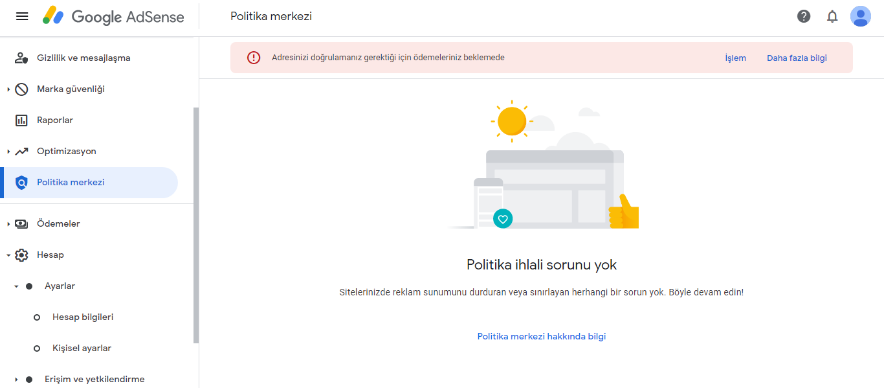Expand the Ödemeler section arrow
The height and width of the screenshot is (388, 884).
pos(8,224)
